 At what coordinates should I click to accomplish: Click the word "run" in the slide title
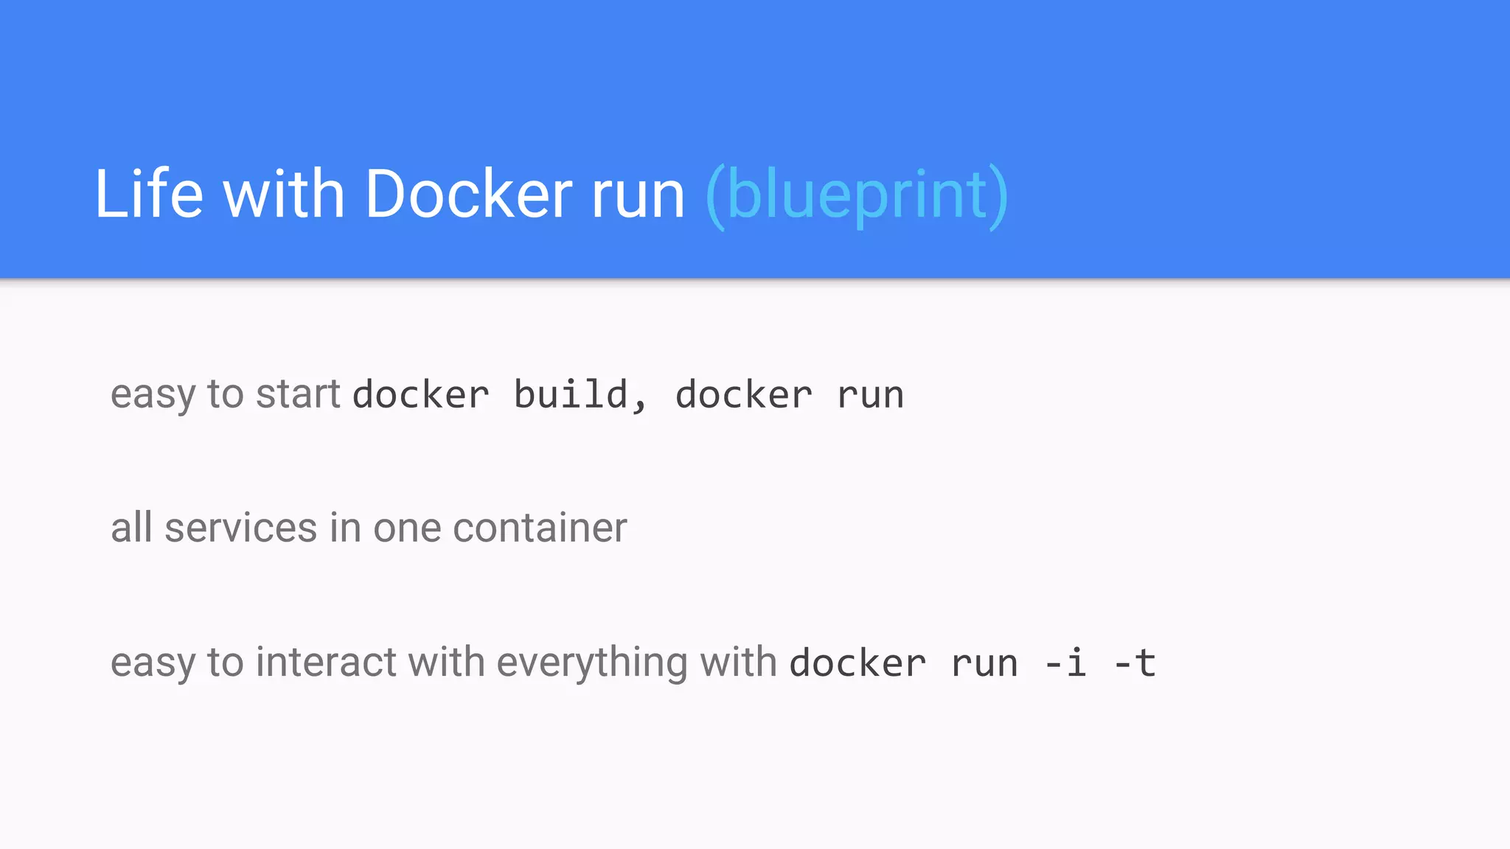point(639,195)
